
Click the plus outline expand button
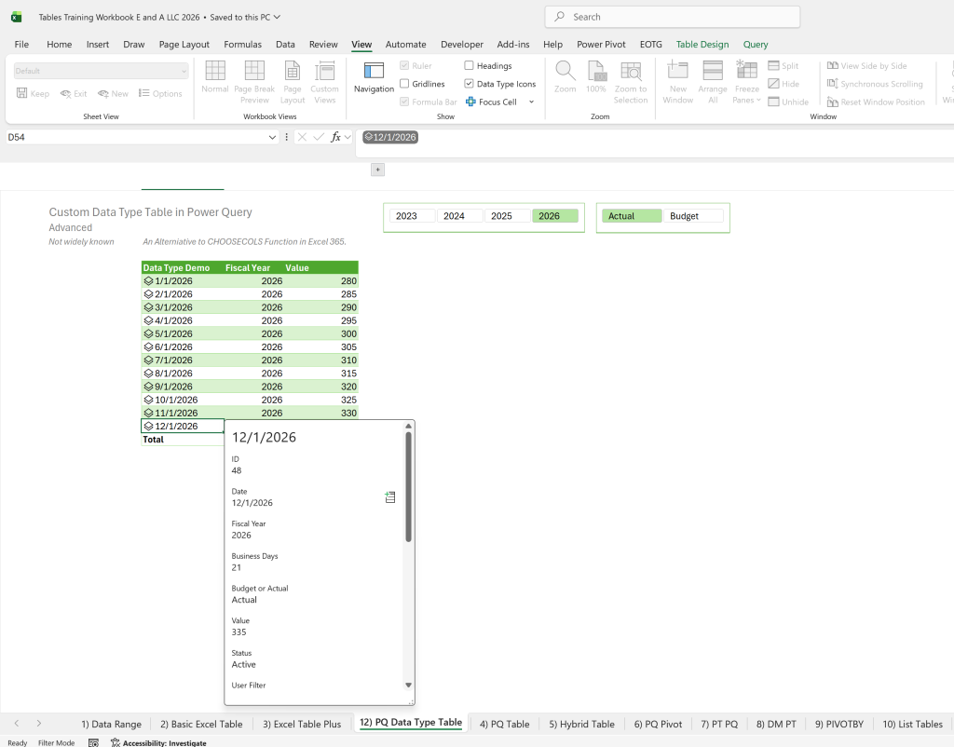click(377, 170)
